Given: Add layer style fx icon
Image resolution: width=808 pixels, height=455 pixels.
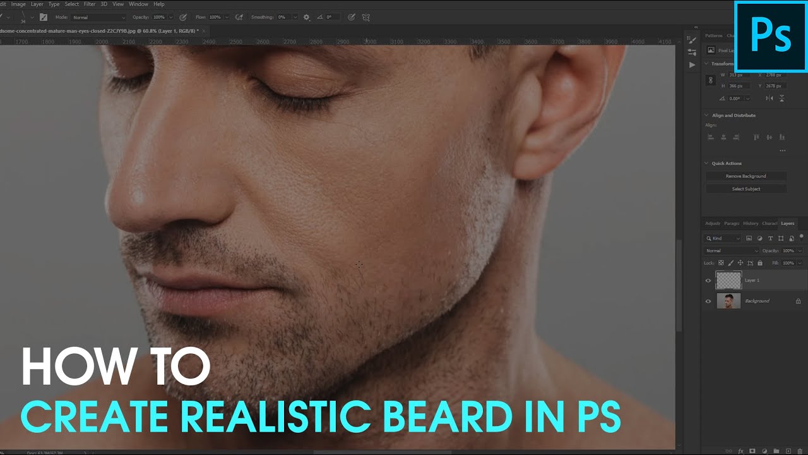Looking at the screenshot, I should pos(741,451).
